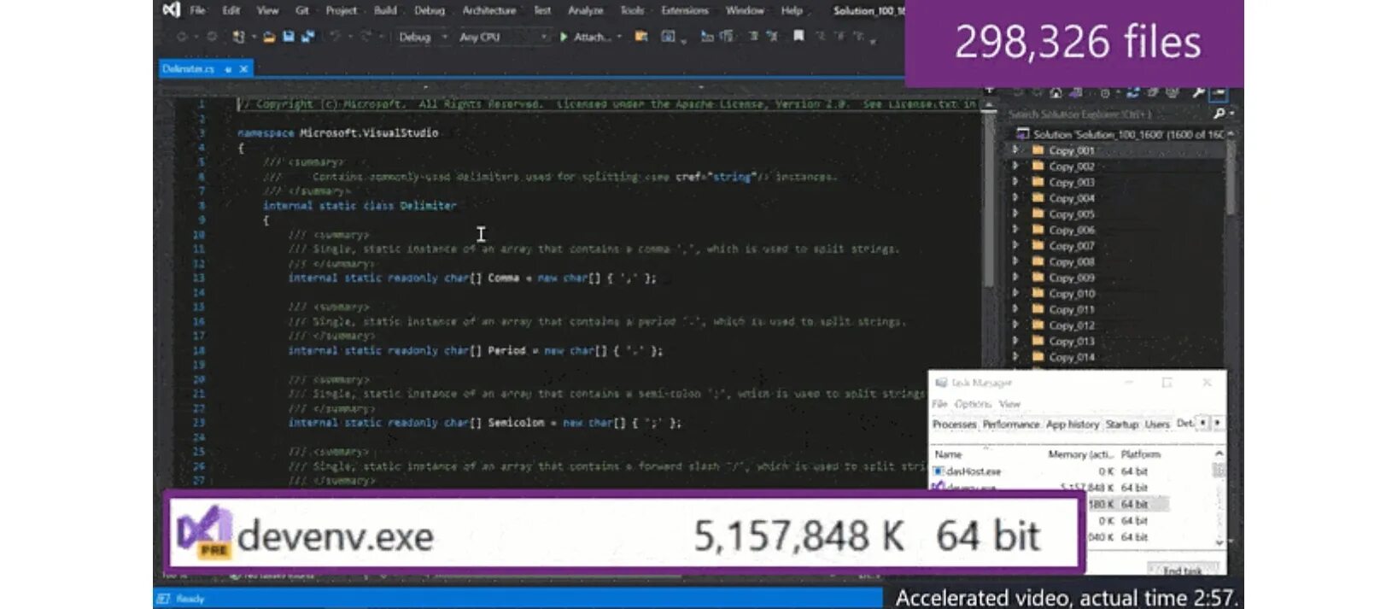Open the Build menu
The width and height of the screenshot is (1392, 609).
pos(385,10)
